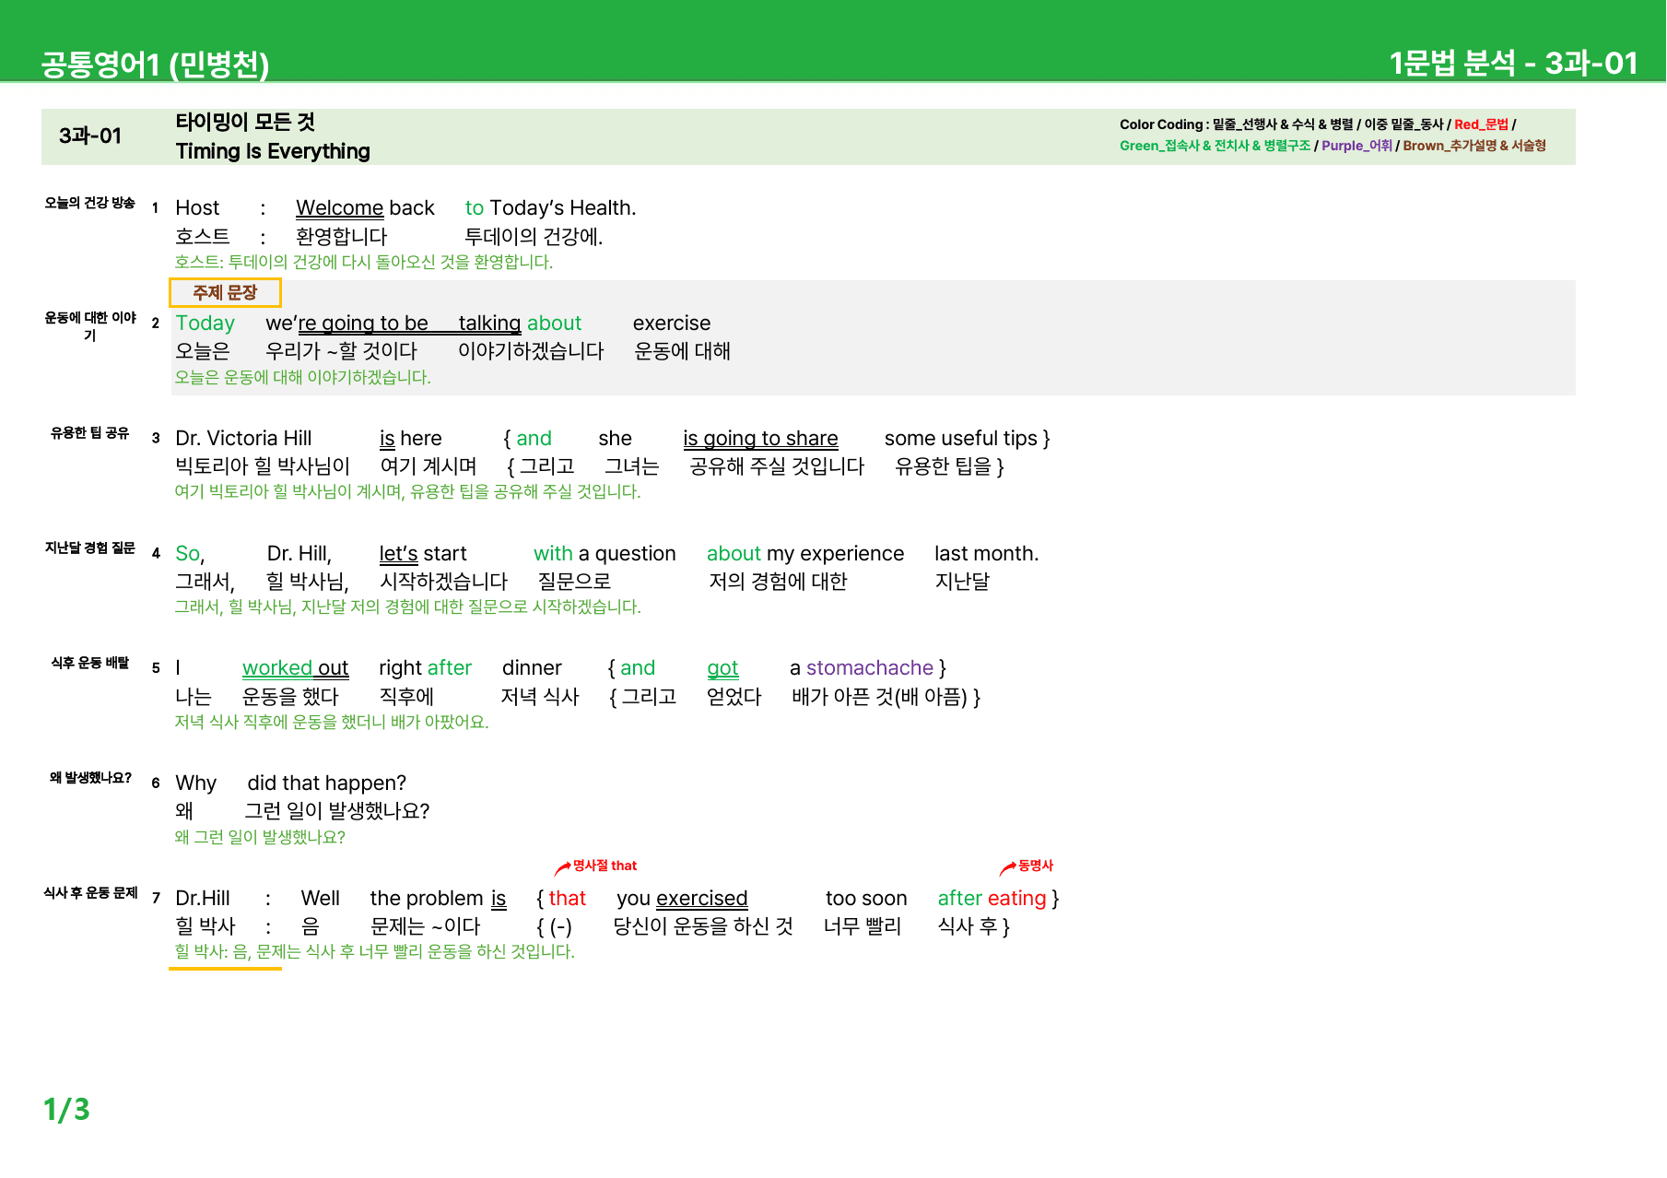The image size is (1667, 1178).
Task: Click the header 1문법 분석 - 3과-01
Action: point(1513,63)
